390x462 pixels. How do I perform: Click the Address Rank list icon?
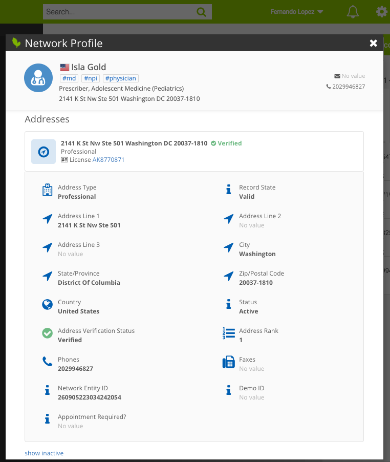tap(228, 333)
